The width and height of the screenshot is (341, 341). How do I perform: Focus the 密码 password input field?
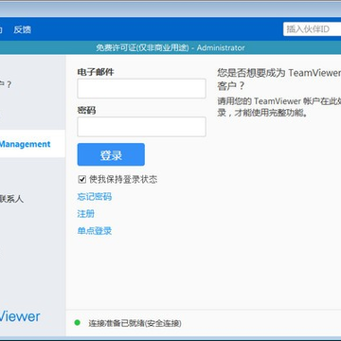[x=141, y=127]
